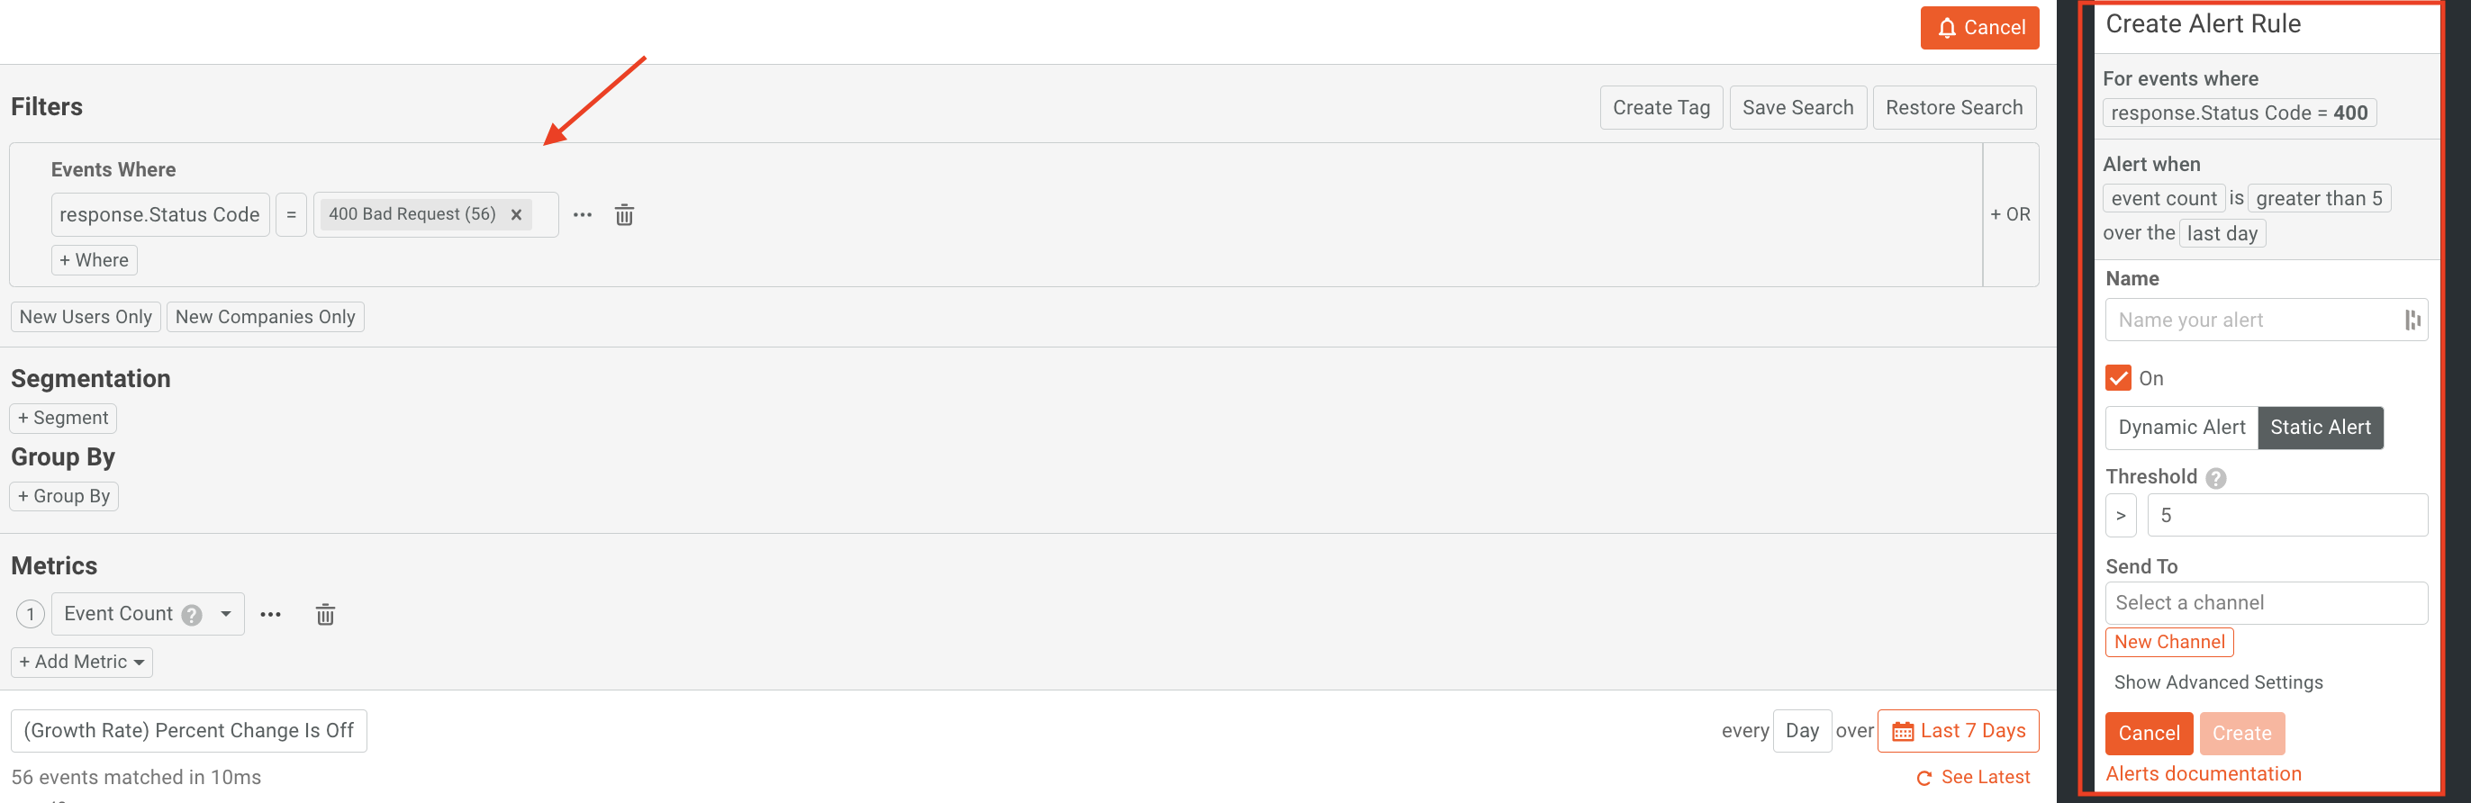Toggle the New Users Only filter
The width and height of the screenshot is (2471, 803).
(86, 317)
